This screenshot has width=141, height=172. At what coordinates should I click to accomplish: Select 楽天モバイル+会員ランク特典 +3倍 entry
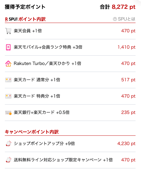click(48, 47)
